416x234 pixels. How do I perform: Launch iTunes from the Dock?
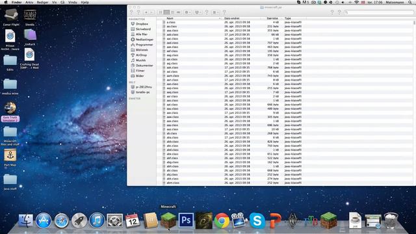point(97,220)
